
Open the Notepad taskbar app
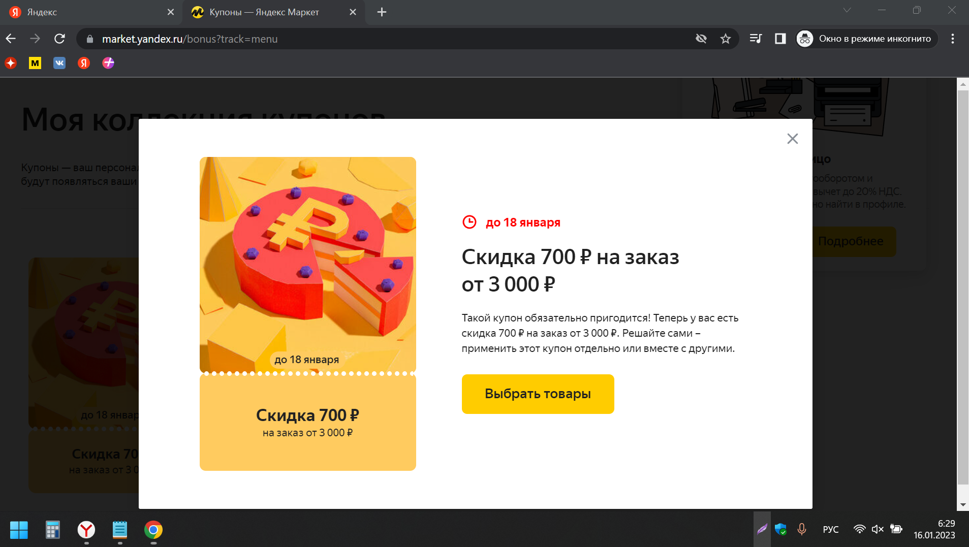tap(120, 530)
